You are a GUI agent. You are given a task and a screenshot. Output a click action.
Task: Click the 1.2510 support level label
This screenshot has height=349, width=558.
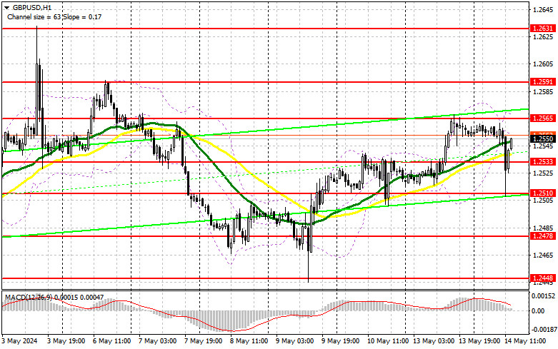tap(543, 193)
